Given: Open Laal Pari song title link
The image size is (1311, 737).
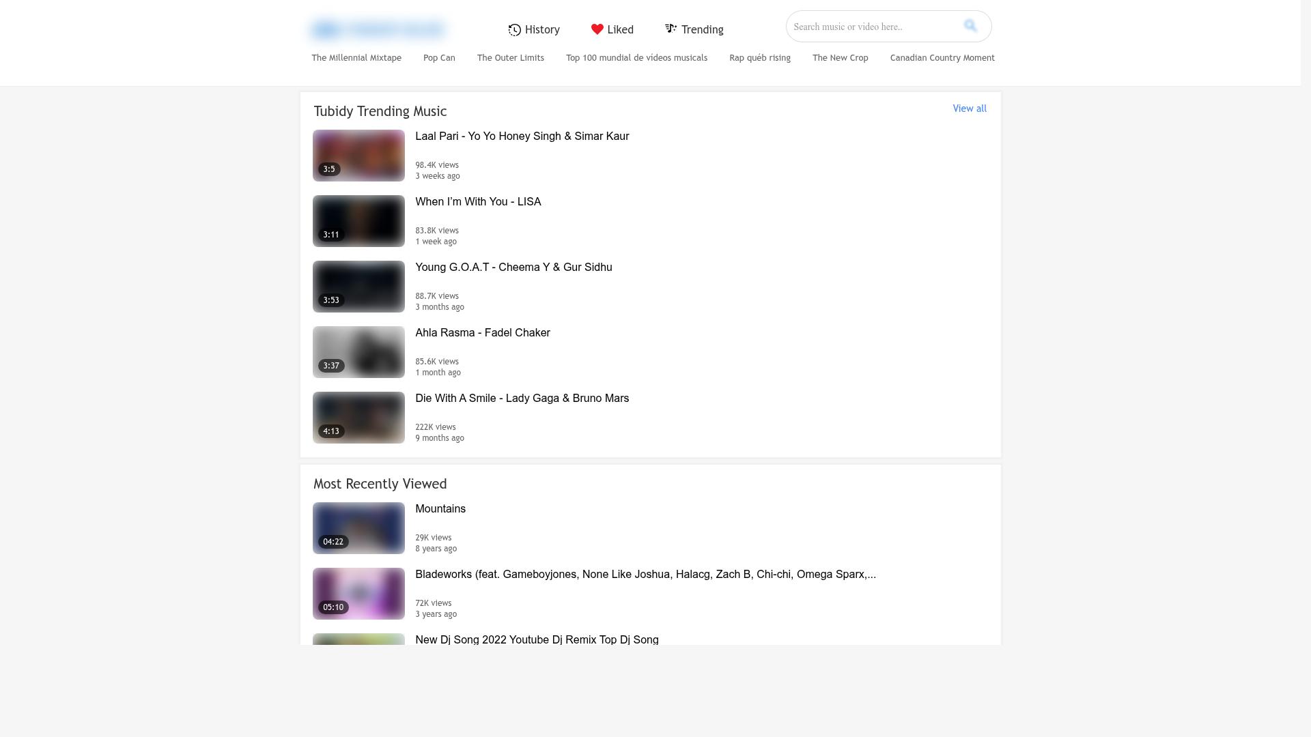Looking at the screenshot, I should click(522, 136).
